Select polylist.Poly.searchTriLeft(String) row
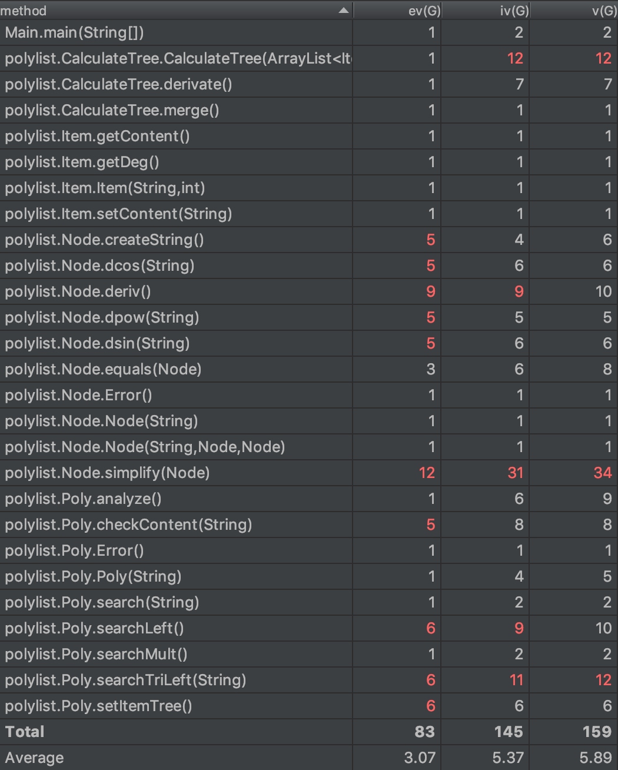This screenshot has width=618, height=770. 125,680
